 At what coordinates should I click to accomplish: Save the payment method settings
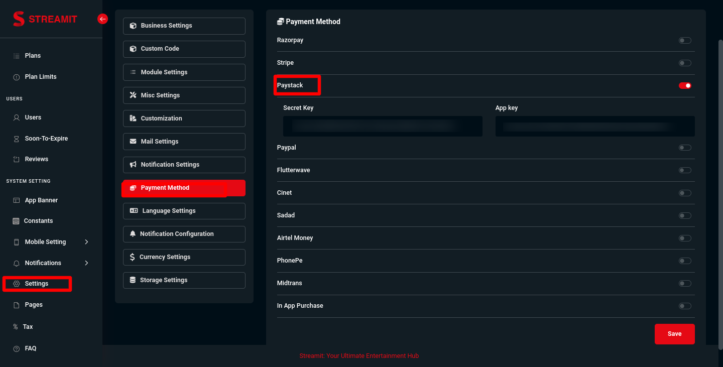click(x=675, y=334)
